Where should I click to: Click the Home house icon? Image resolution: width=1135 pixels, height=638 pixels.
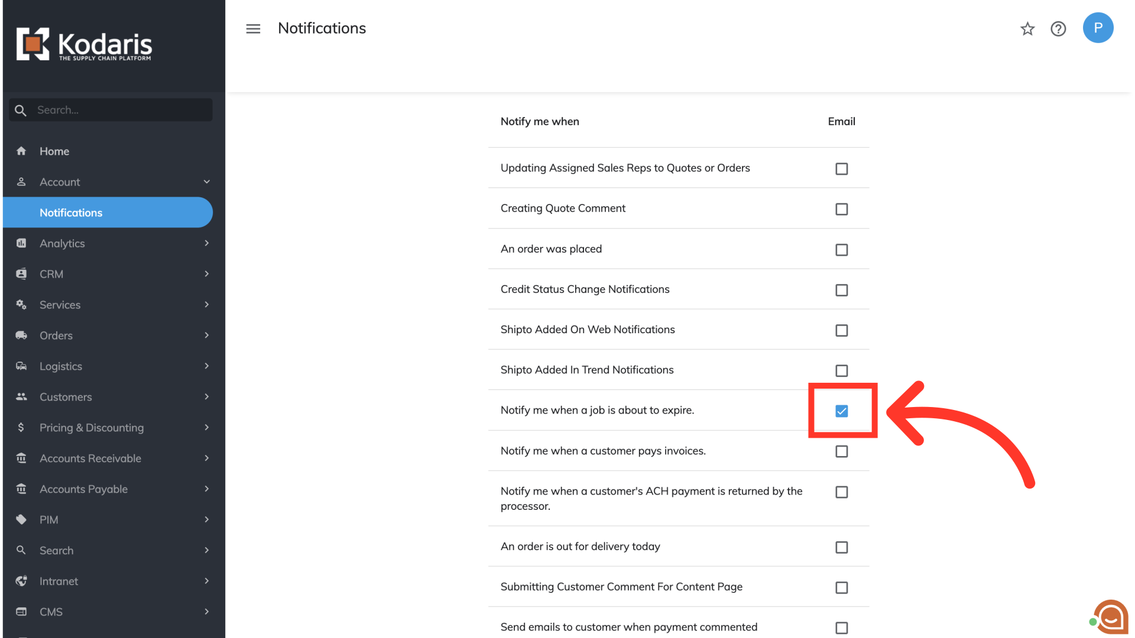(21, 151)
